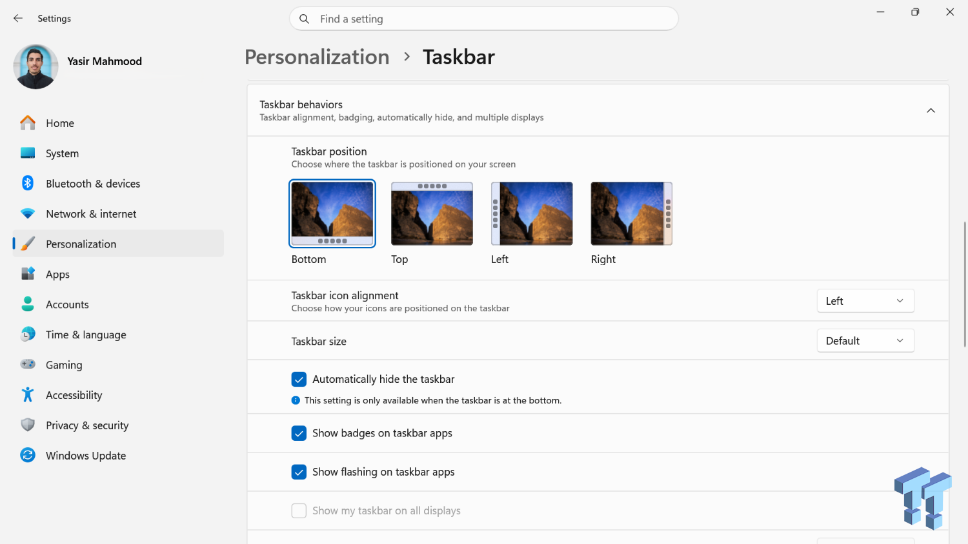Navigate to Privacy & security

118,425
